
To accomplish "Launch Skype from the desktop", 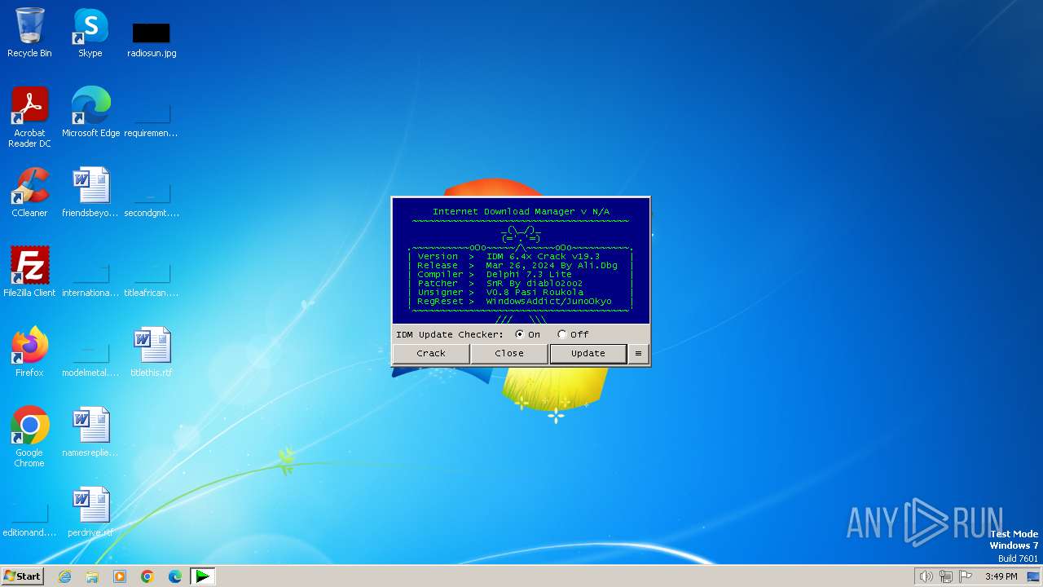I will point(90,33).
